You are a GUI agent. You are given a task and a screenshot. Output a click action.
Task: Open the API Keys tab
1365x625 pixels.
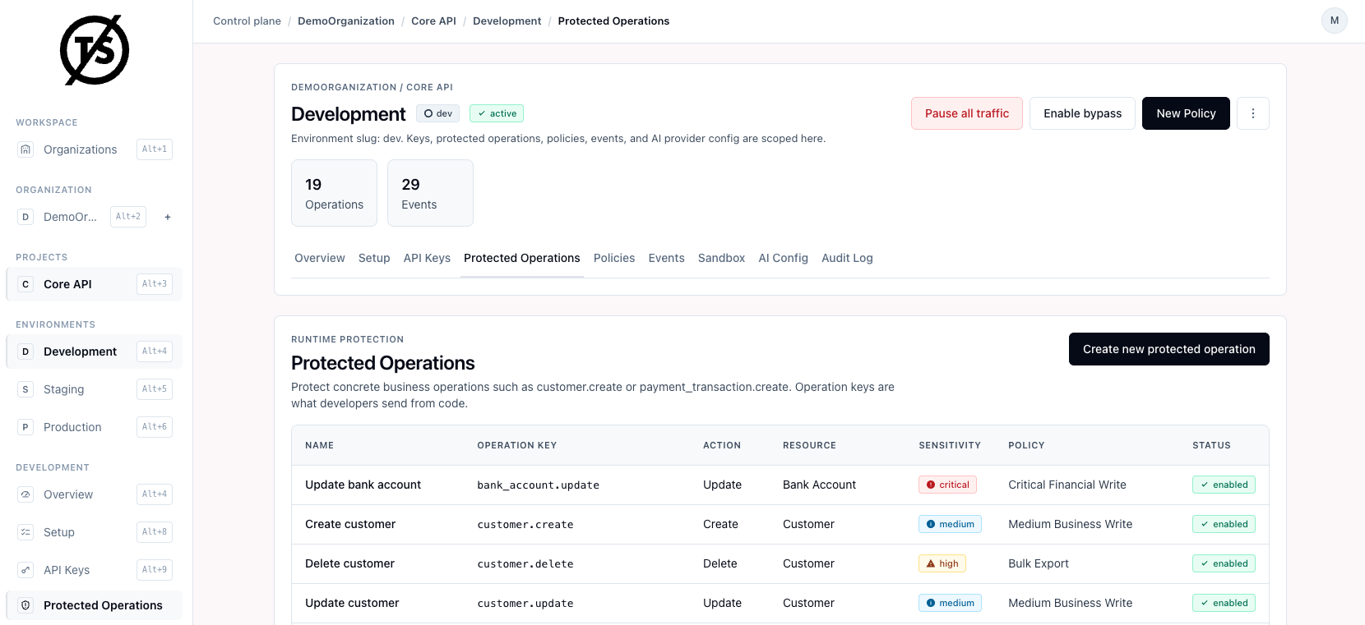pos(427,258)
